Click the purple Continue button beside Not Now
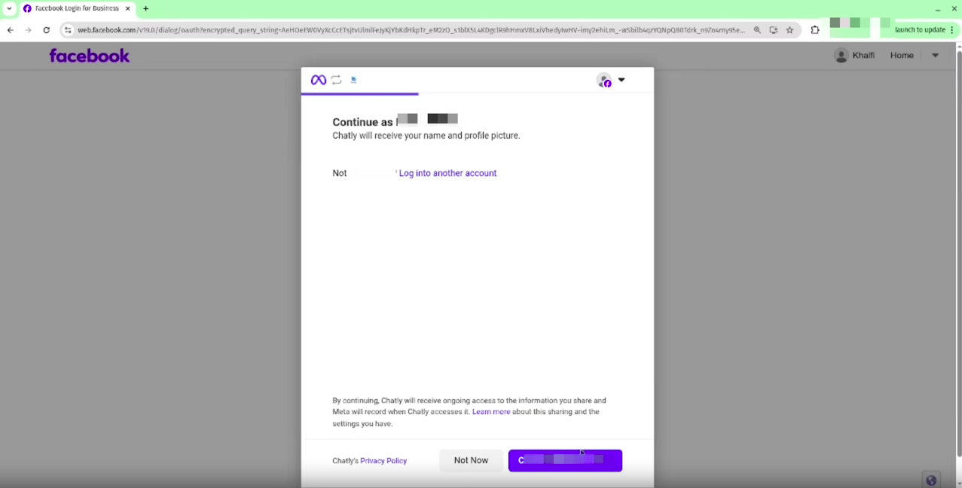 coord(565,460)
